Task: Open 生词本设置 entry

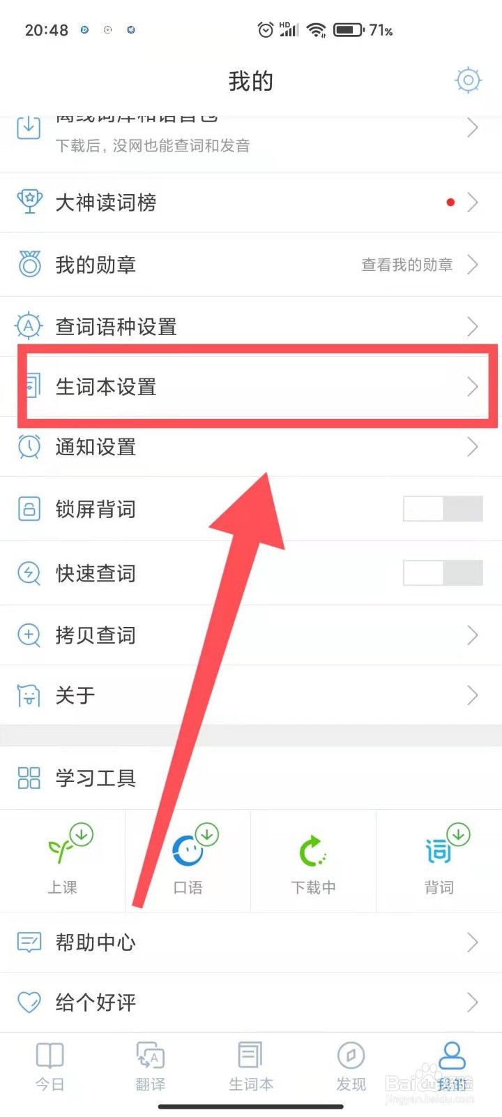Action: (251, 386)
